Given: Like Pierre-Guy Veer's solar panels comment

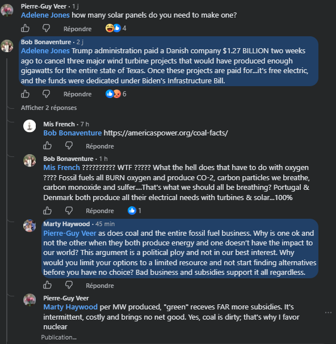Looking at the screenshot, I should pos(25,28).
